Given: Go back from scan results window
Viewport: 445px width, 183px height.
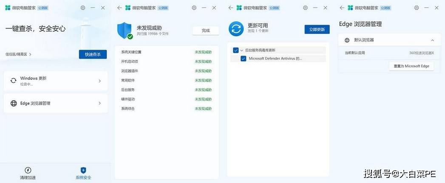Looking at the screenshot, I should (119, 8).
